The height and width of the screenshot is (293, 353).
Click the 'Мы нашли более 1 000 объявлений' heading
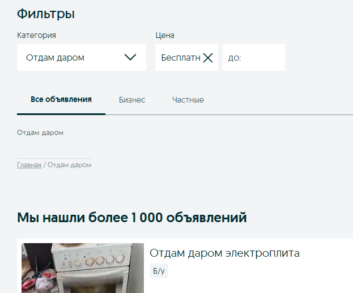point(132,218)
